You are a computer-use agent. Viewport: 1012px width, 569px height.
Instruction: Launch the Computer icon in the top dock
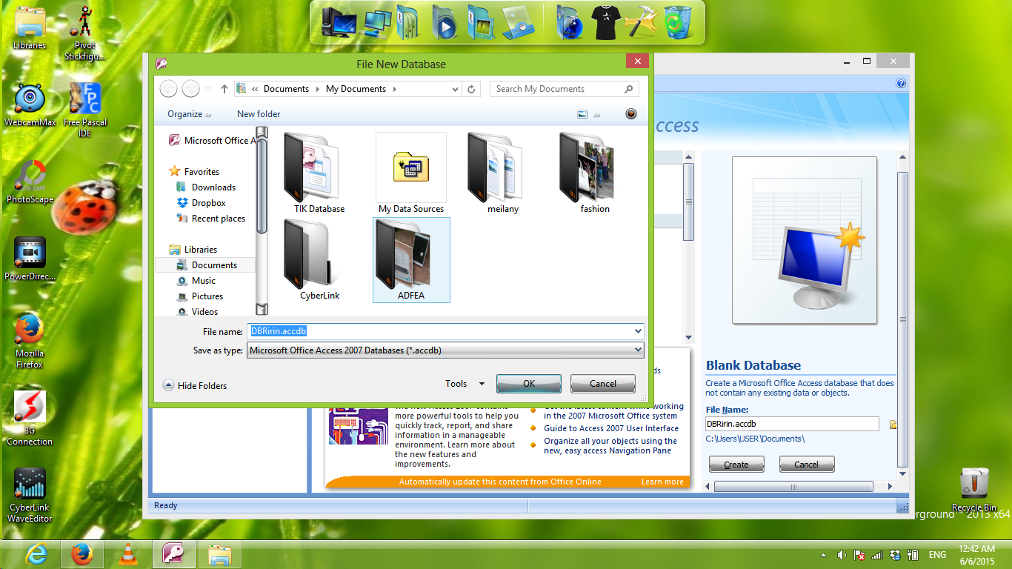point(340,22)
